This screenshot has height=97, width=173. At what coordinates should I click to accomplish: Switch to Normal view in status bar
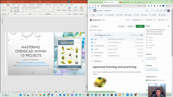[x=56, y=92]
